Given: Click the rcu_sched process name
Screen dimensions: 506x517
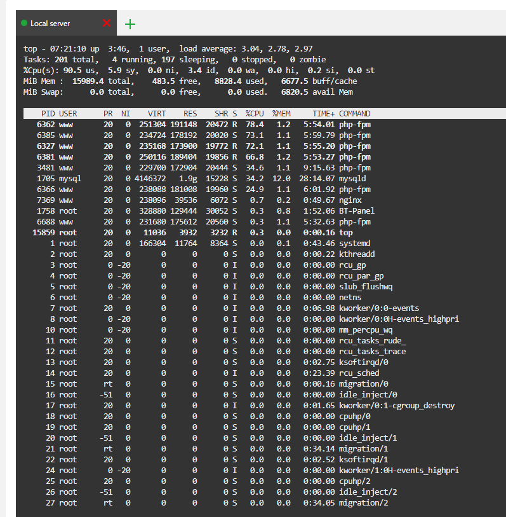Looking at the screenshot, I should pos(359,373).
